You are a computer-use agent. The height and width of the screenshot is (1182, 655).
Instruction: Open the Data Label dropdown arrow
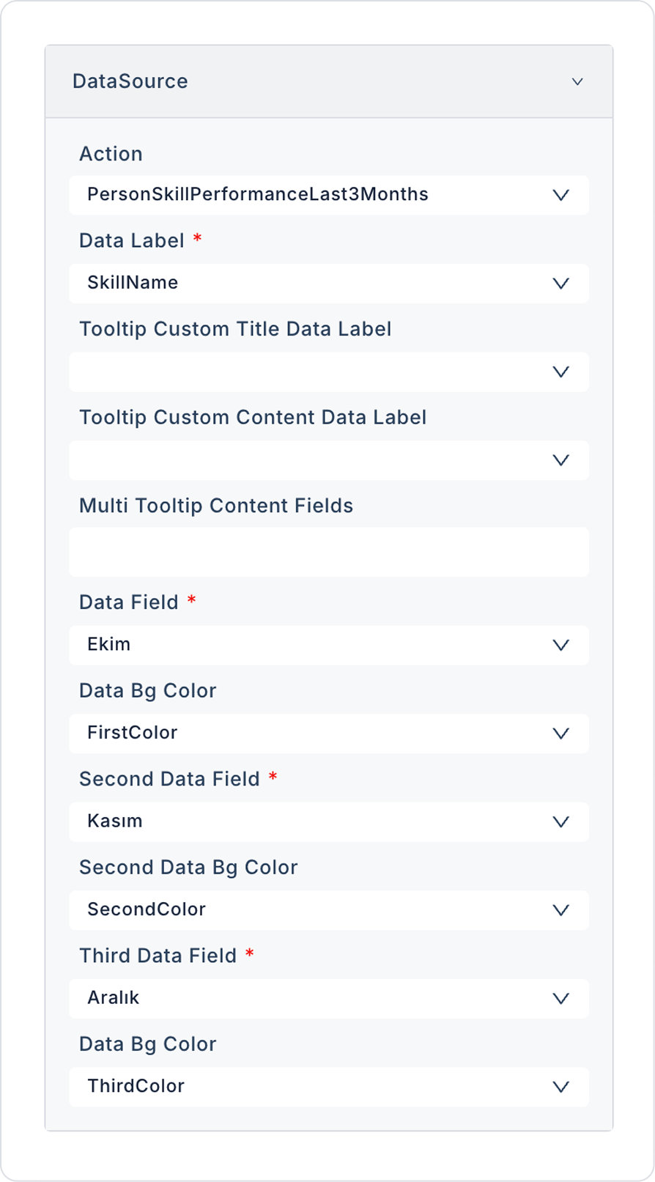[560, 284]
